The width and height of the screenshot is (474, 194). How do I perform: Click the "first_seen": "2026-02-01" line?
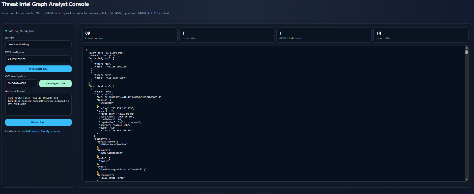coord(117,114)
